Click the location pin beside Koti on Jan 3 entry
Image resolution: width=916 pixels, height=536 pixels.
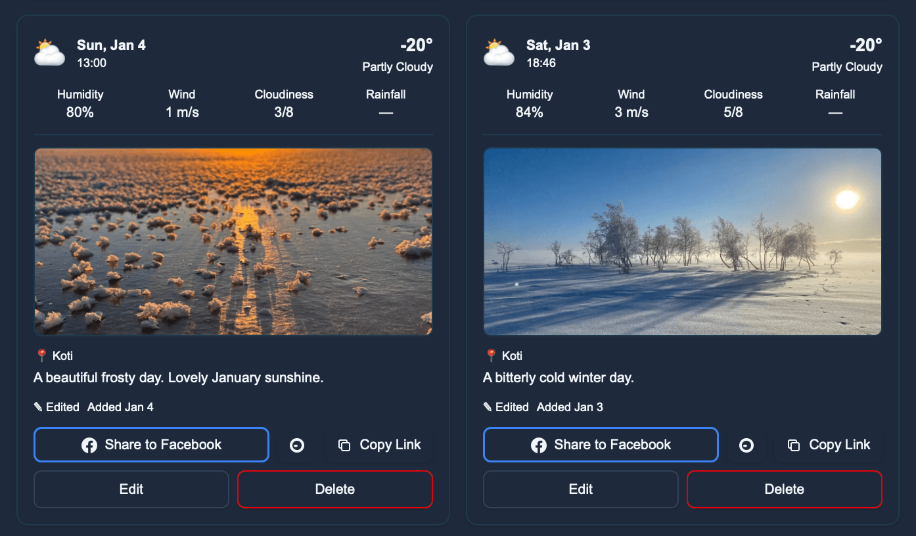(x=491, y=355)
